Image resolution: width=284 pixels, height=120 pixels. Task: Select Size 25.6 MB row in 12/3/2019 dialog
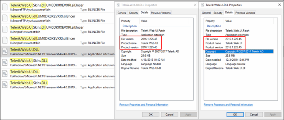239,56
